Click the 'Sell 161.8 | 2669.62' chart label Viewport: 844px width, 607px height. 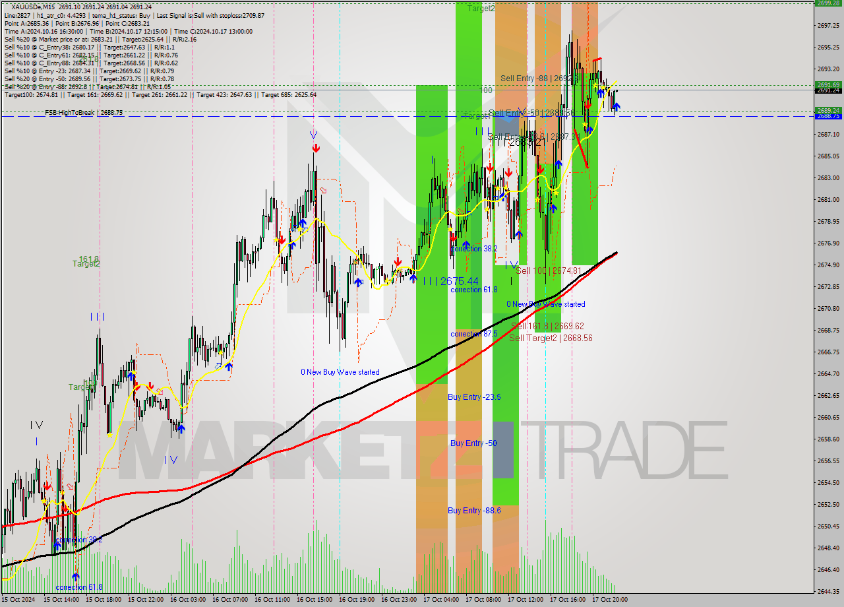(547, 326)
